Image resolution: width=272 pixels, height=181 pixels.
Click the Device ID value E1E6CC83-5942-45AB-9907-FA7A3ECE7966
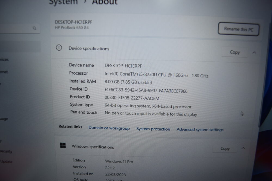146,90
